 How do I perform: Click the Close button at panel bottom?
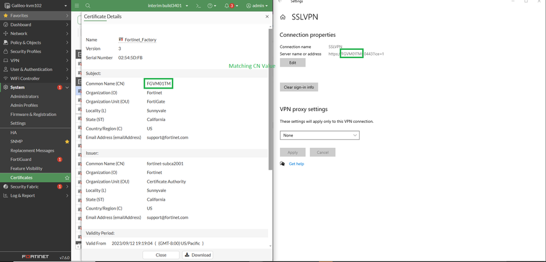pyautogui.click(x=161, y=255)
